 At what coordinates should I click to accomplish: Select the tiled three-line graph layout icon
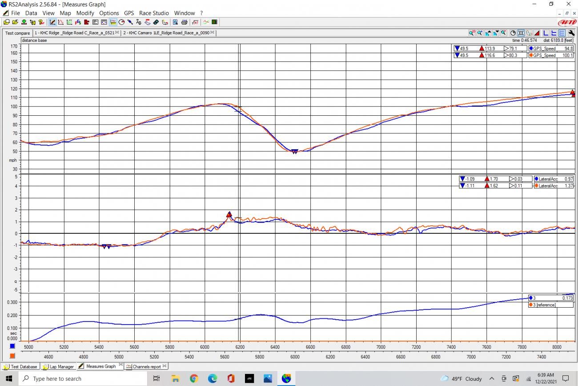[x=562, y=33]
